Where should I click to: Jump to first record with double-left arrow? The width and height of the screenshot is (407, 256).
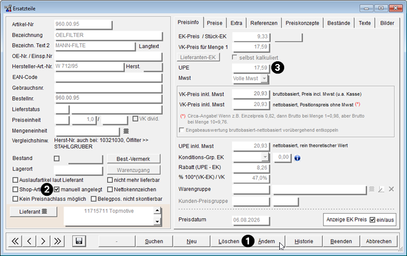(15, 241)
